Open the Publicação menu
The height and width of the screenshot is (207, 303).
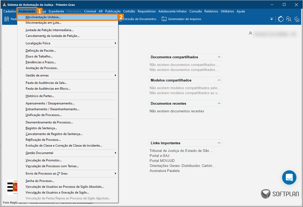tap(113, 11)
